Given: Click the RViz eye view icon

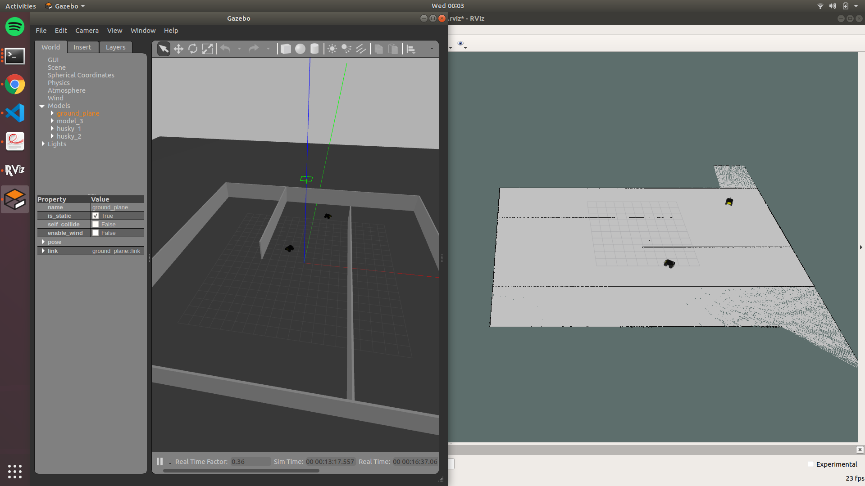Looking at the screenshot, I should 460,44.
